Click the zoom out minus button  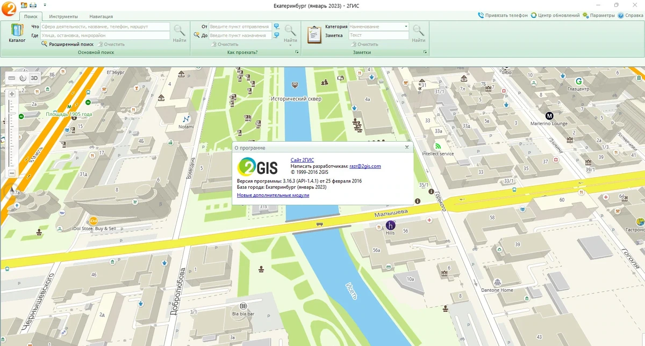coord(12,173)
